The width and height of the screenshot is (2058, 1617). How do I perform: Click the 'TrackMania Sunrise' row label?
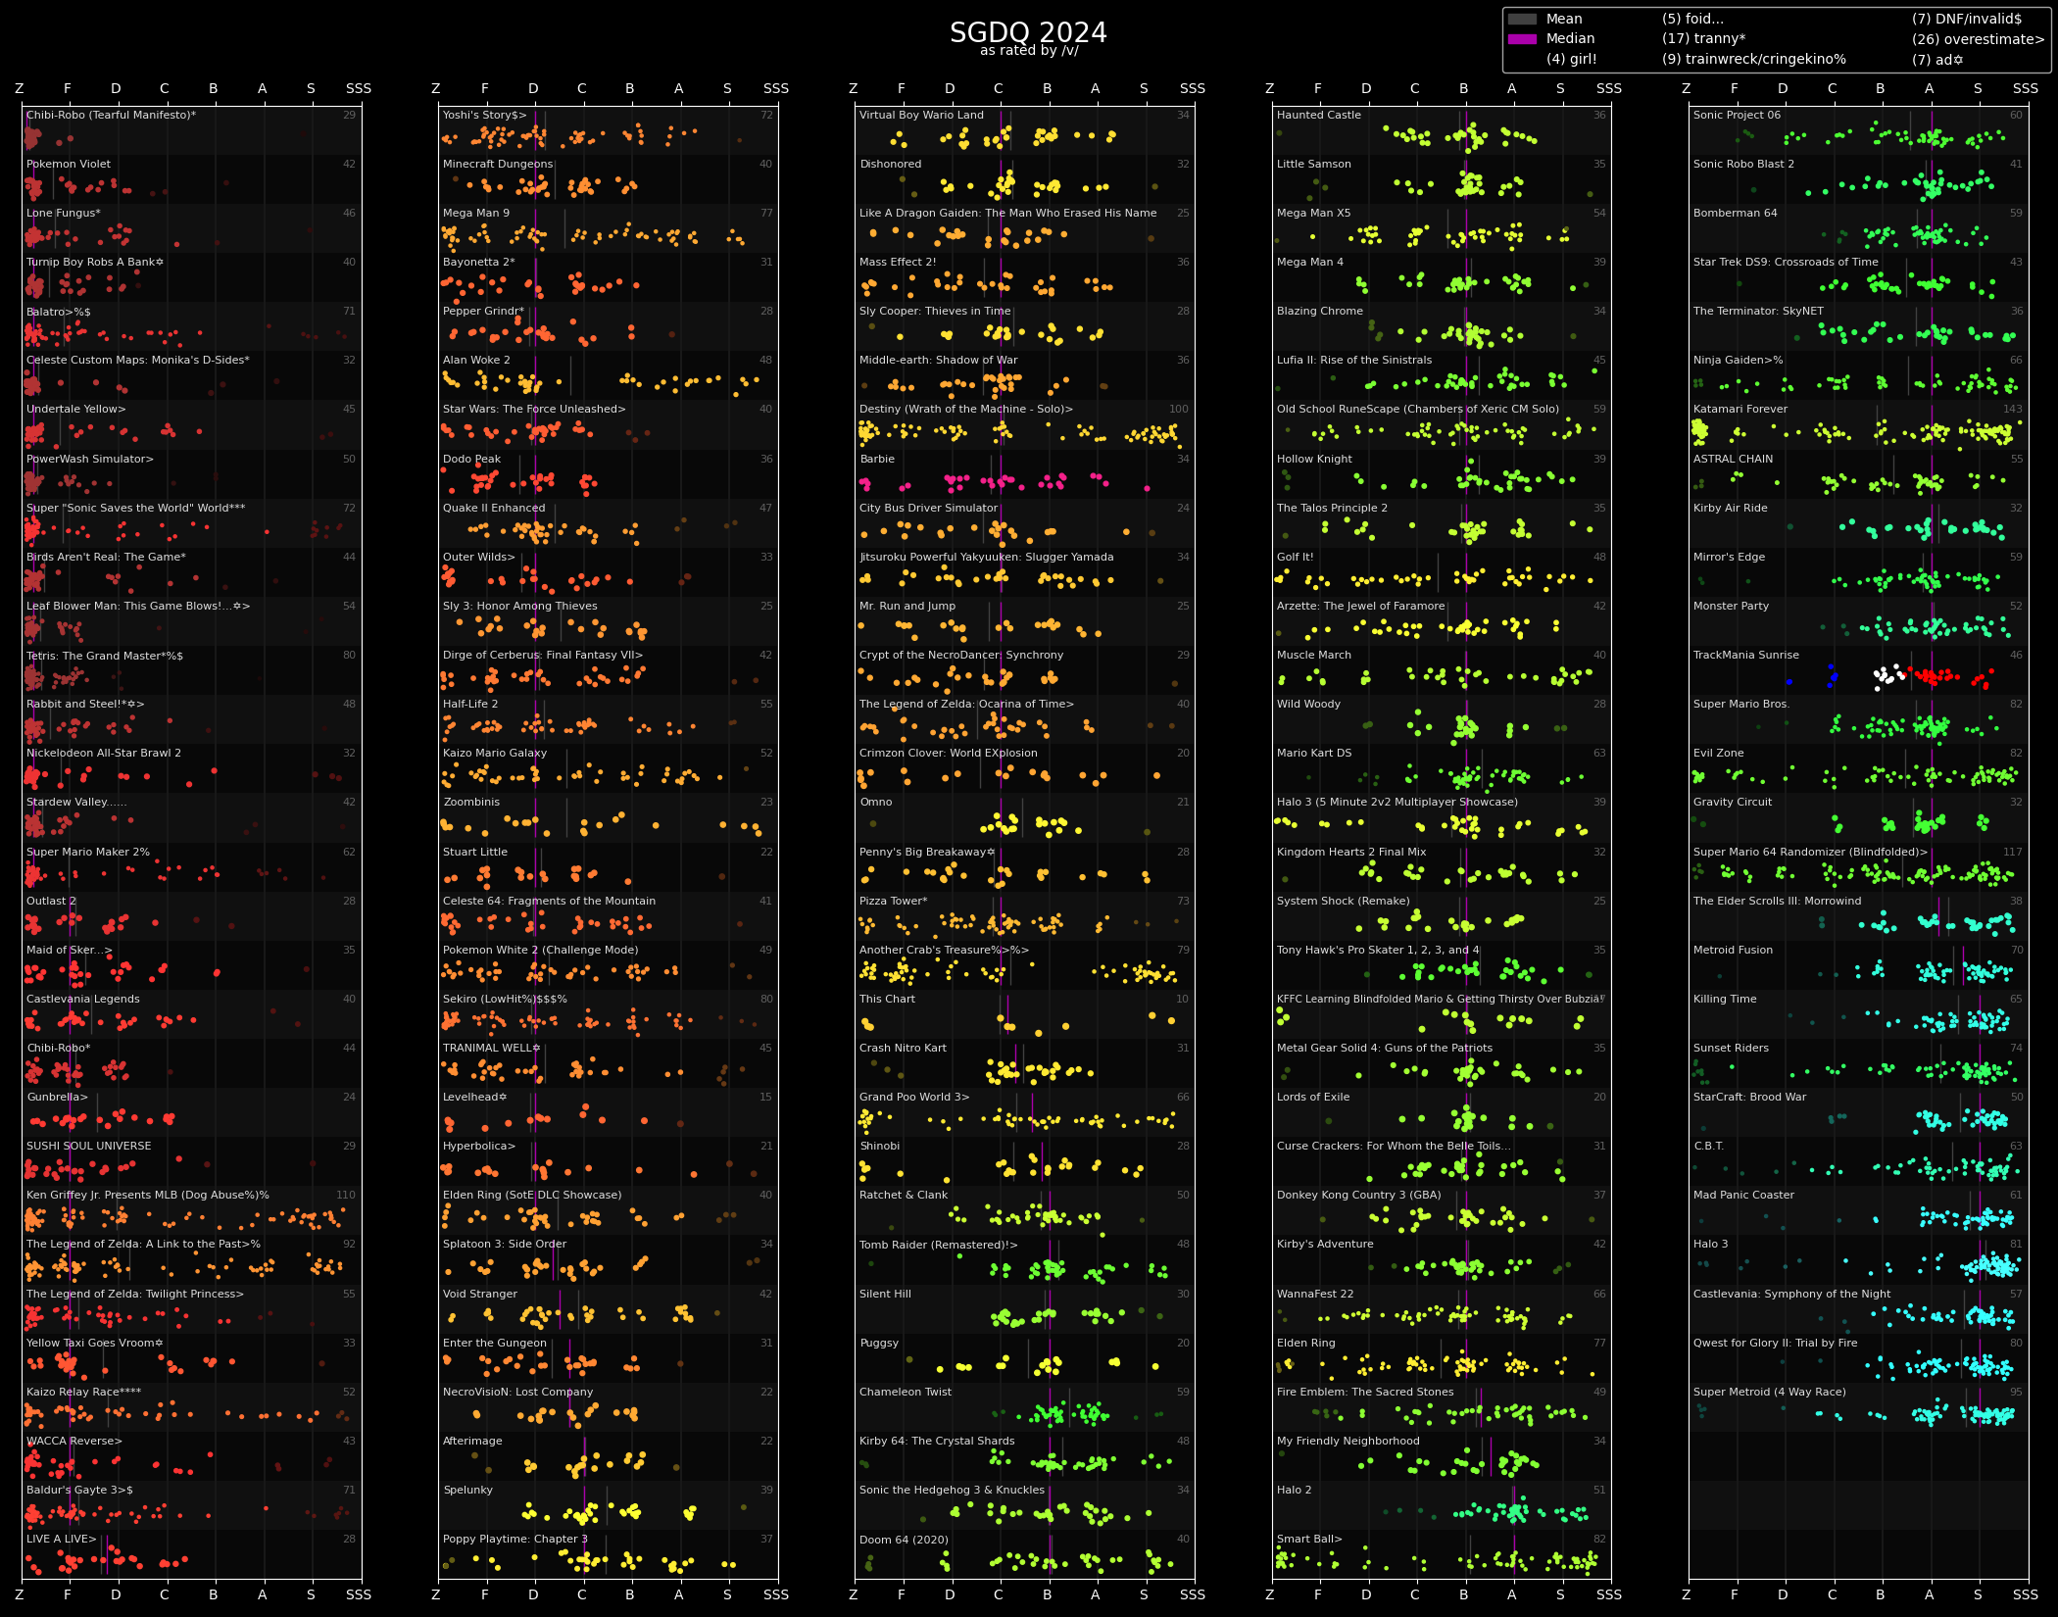1746,656
